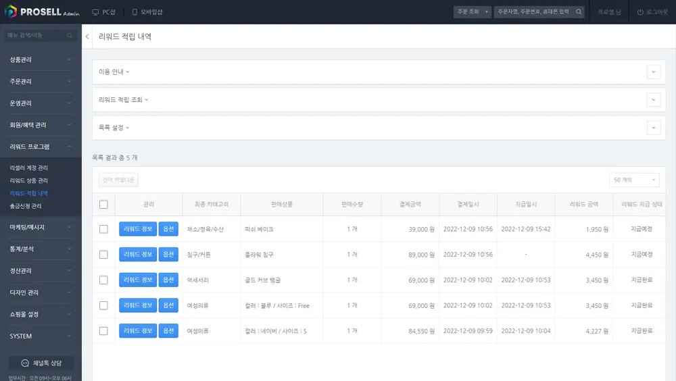Check the 컬러 : 블루 row checkbox
676x381 pixels.
pyautogui.click(x=103, y=305)
